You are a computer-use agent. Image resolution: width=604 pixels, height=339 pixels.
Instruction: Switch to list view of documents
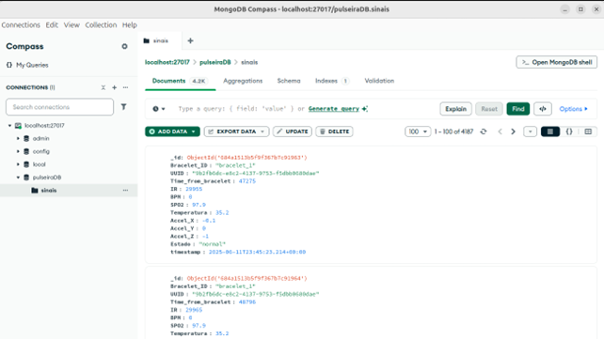click(x=550, y=131)
